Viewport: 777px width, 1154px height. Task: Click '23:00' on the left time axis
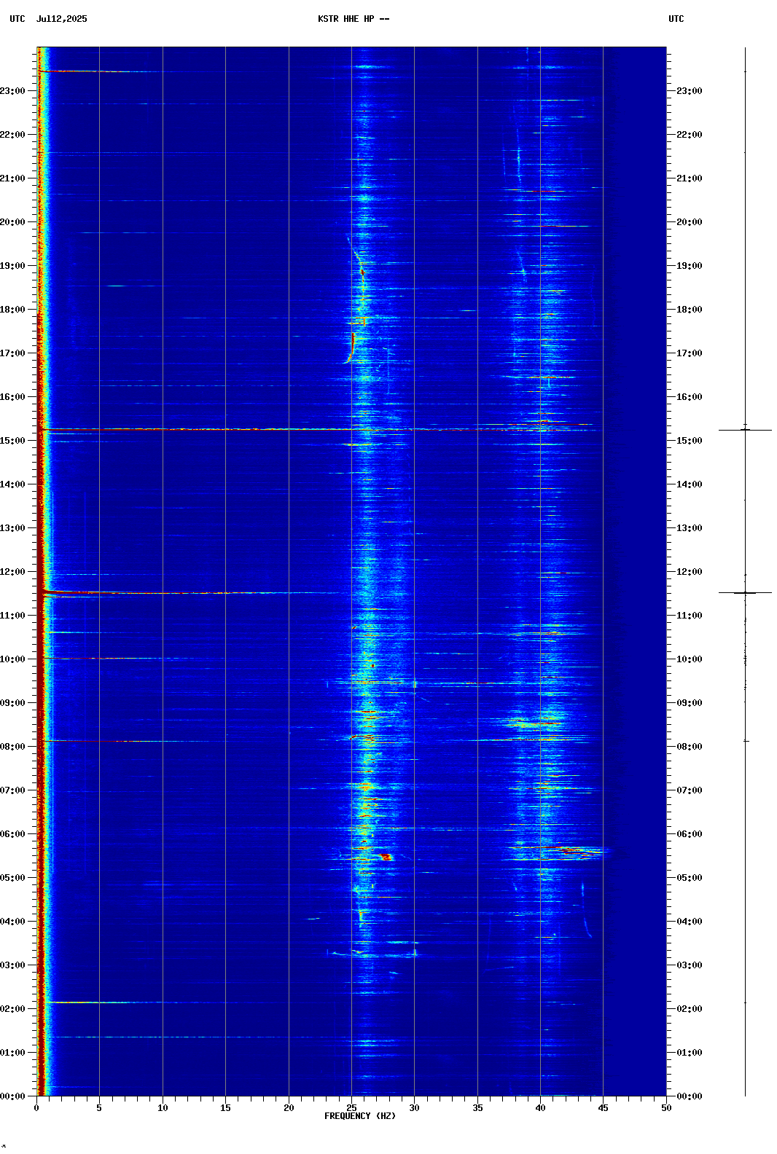click(13, 91)
